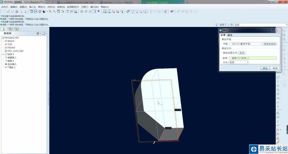Open the model tree Settings menu
Viewport: 288px width, 154px height.
click(x=44, y=33)
